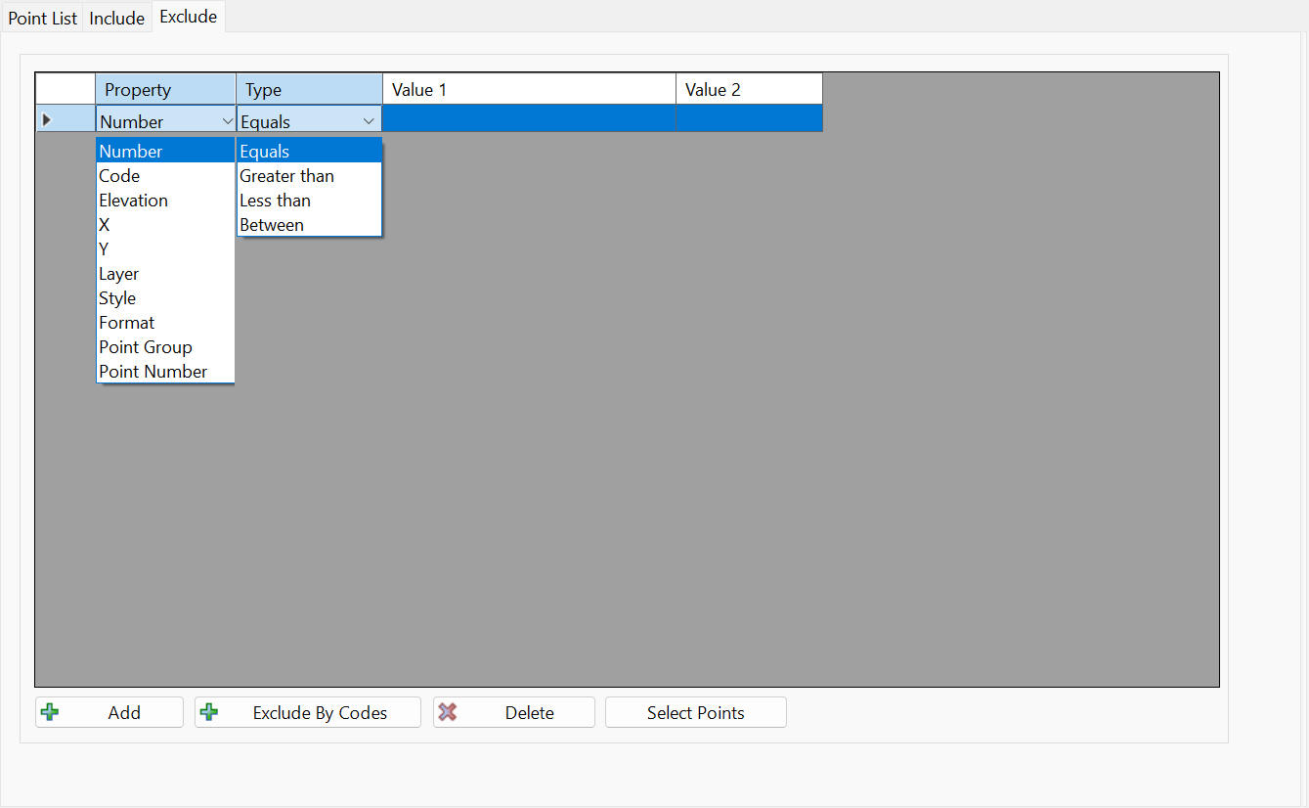Click the Value 1 cell in first row
Image resolution: width=1309 pixels, height=808 pixels.
(x=528, y=119)
